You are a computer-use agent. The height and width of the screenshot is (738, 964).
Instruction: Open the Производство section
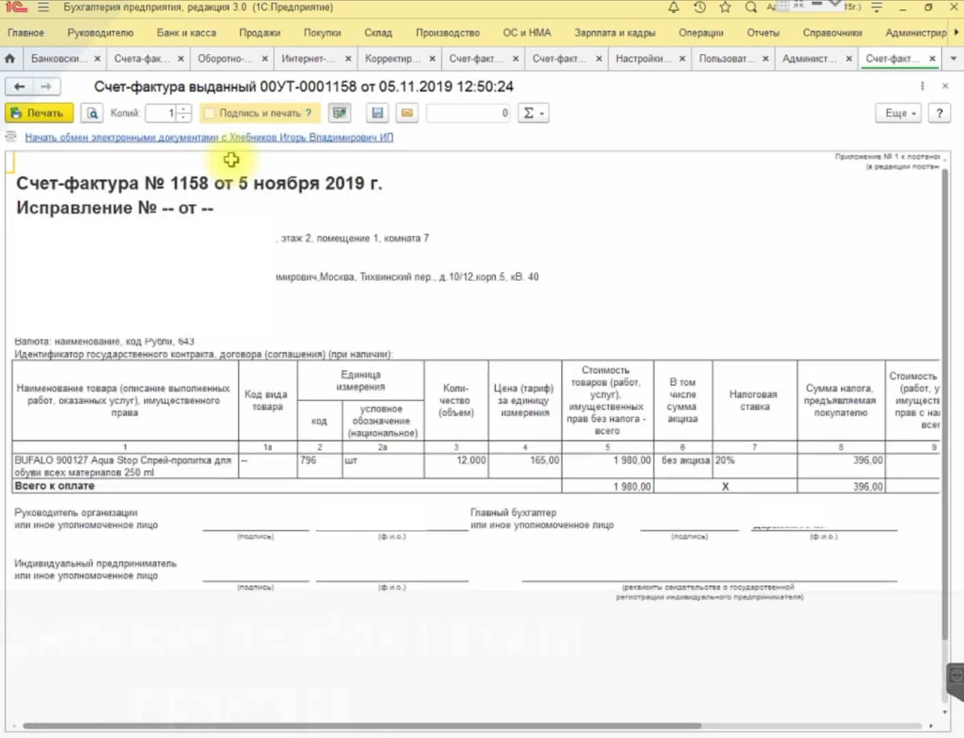pyautogui.click(x=448, y=33)
